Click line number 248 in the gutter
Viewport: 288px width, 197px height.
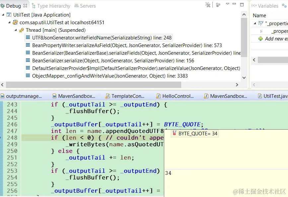tap(12, 138)
